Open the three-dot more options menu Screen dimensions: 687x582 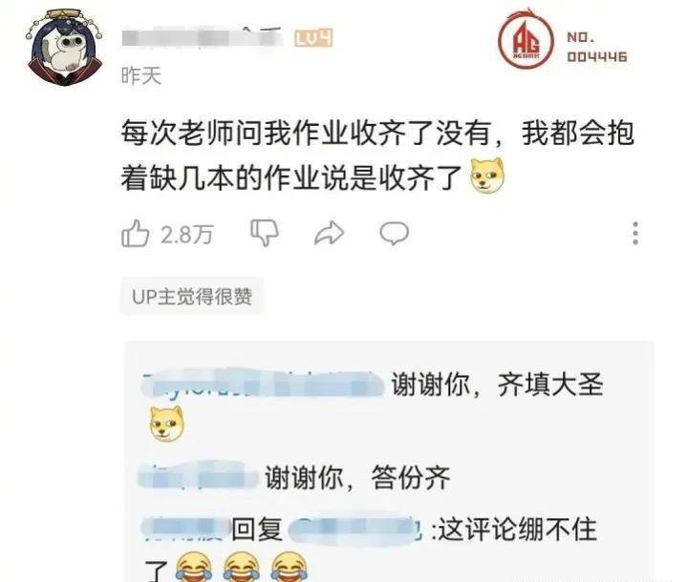pos(635,233)
